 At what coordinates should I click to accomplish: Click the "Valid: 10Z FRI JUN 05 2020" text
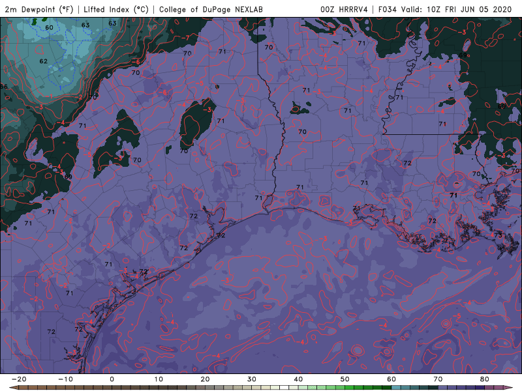(456, 9)
